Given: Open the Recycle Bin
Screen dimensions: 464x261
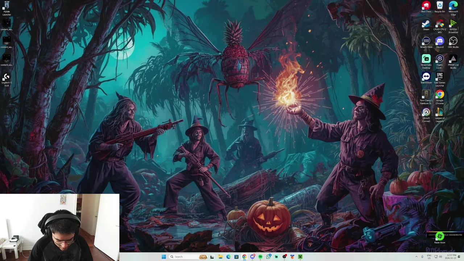Looking at the screenshot, I should coord(440,7).
